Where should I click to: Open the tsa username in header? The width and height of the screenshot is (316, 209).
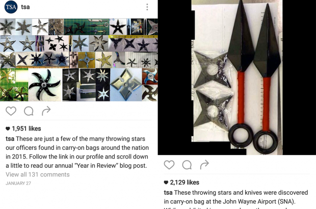click(x=25, y=7)
